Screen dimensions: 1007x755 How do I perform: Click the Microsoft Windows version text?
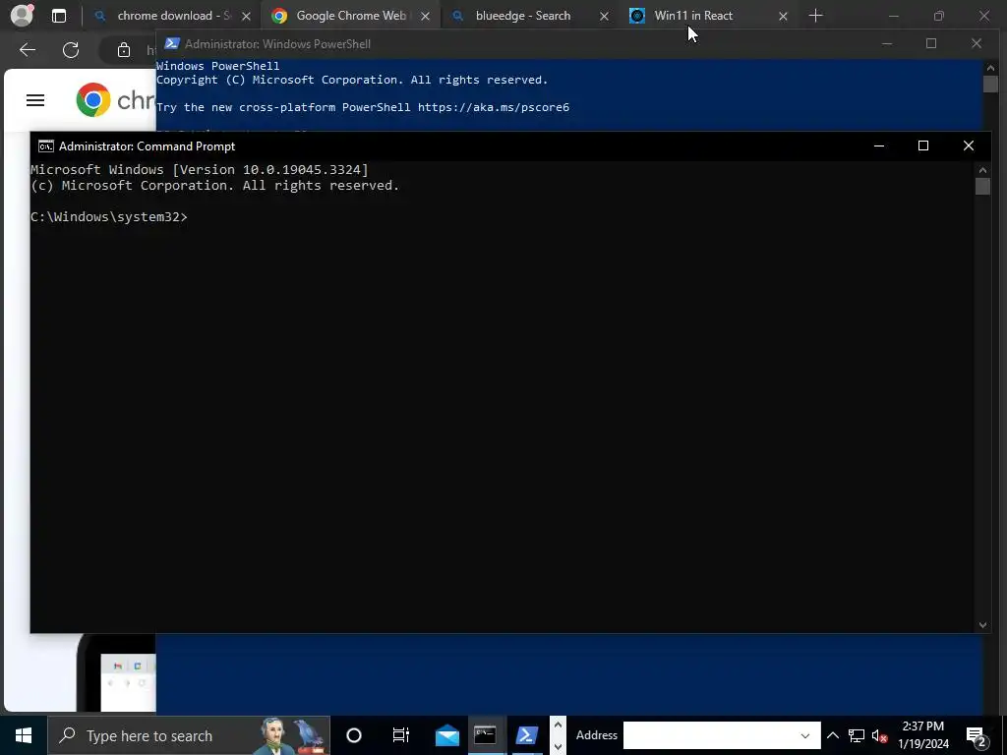(200, 169)
